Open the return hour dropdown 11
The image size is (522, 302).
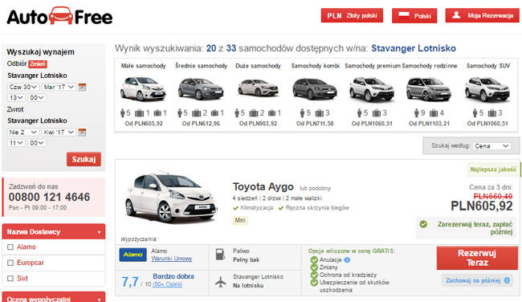click(16, 143)
